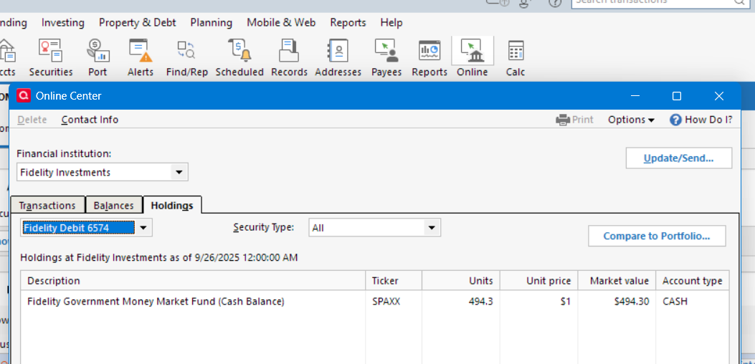This screenshot has height=364, width=755.
Task: Click the Units column header
Action: coord(461,281)
